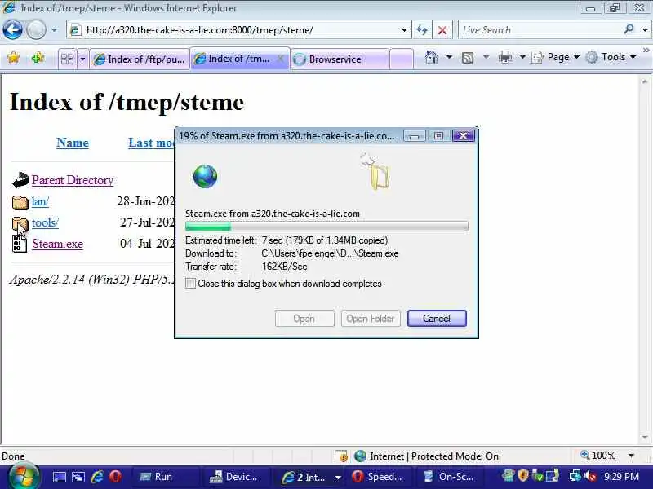The width and height of the screenshot is (653, 489).
Task: Click the green download progress bar
Action: [x=327, y=227]
